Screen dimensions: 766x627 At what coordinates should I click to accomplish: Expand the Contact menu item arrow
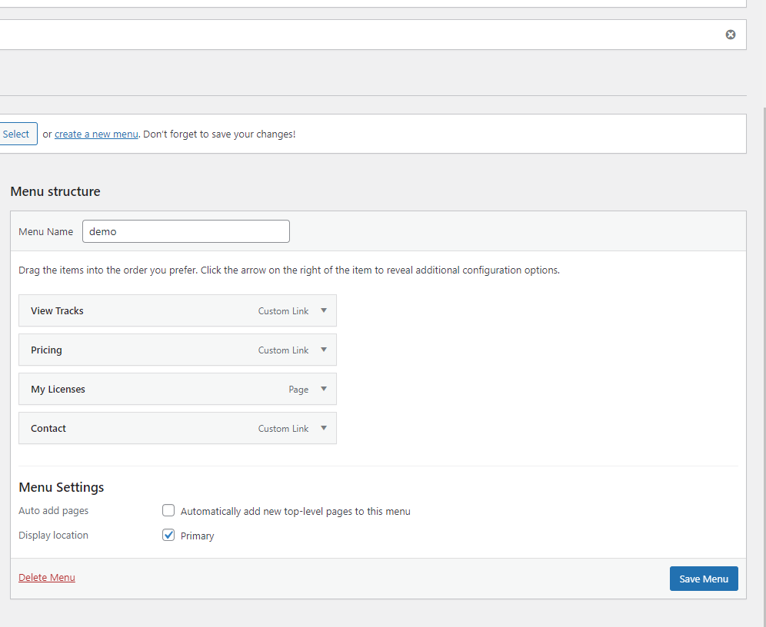pyautogui.click(x=324, y=428)
